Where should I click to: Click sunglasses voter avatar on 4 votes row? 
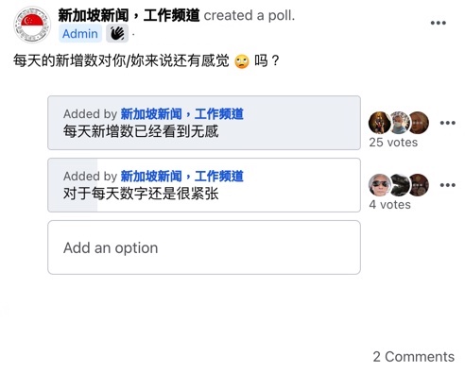[x=379, y=185]
